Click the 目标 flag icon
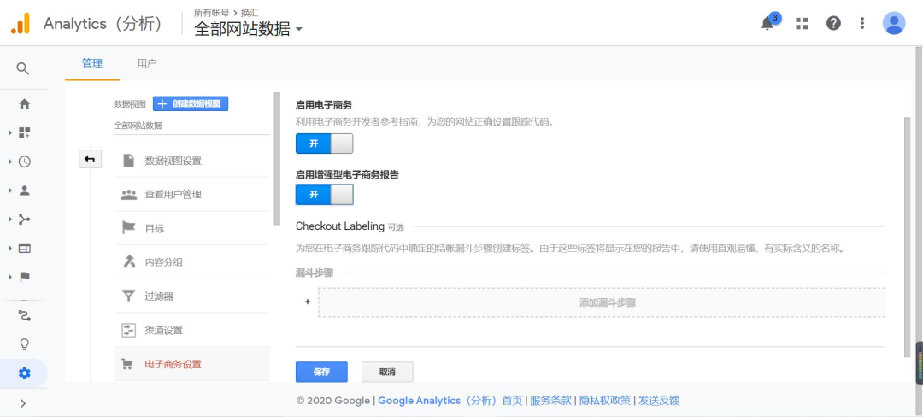923x417 pixels. (x=128, y=228)
